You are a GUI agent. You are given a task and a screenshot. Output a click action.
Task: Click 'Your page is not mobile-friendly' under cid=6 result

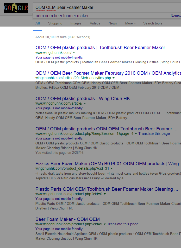pyautogui.click(x=59, y=199)
